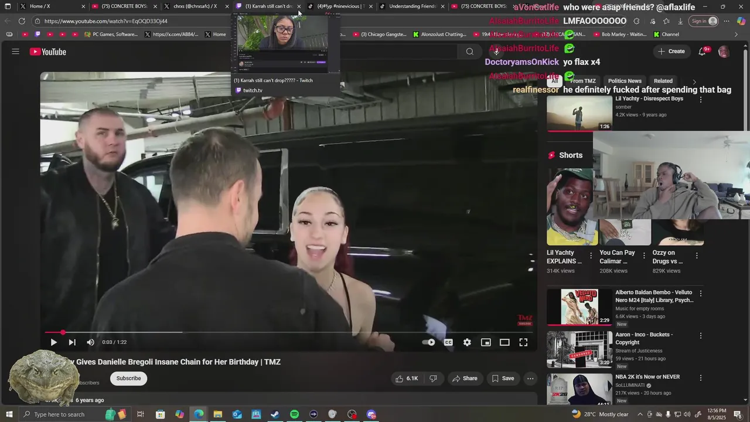Open Bob Marley - Waitin... bookmark
This screenshot has width=750, height=422.
click(x=619, y=35)
